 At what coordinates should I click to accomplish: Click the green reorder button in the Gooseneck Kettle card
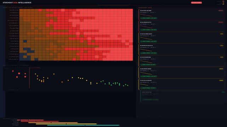(x=149, y=30)
